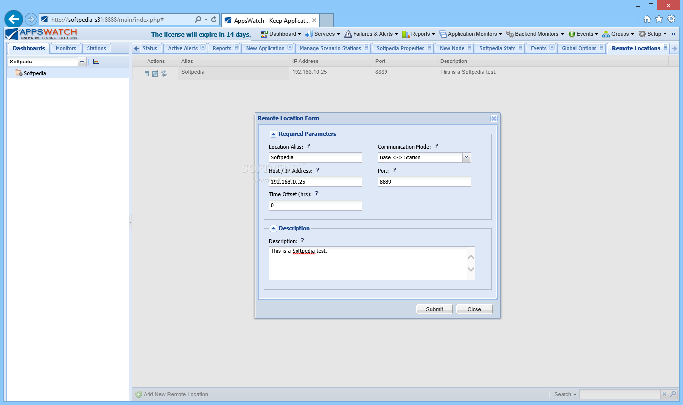
Task: Show help for Port field
Action: tap(394, 170)
